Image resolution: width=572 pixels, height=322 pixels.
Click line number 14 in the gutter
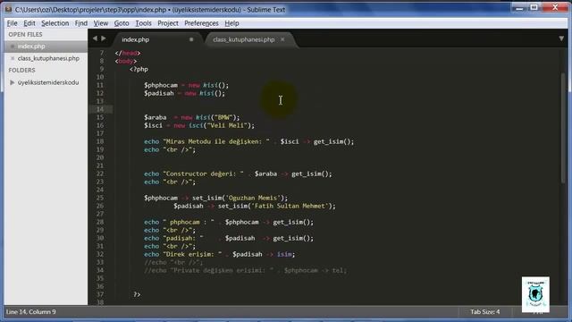[100, 109]
